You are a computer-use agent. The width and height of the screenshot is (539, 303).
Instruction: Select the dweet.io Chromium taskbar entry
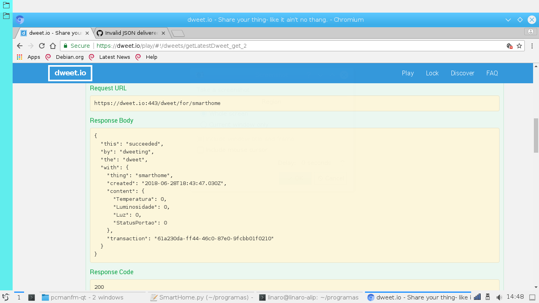click(418, 297)
